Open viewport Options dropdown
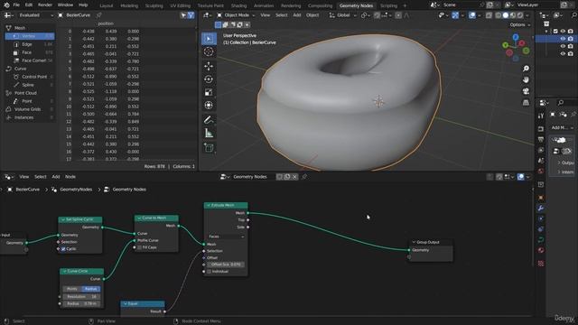The height and width of the screenshot is (325, 578). pyautogui.click(x=520, y=24)
